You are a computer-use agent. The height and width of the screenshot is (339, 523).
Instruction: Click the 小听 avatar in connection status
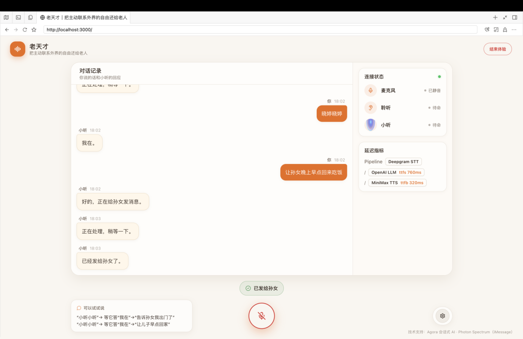click(x=370, y=125)
